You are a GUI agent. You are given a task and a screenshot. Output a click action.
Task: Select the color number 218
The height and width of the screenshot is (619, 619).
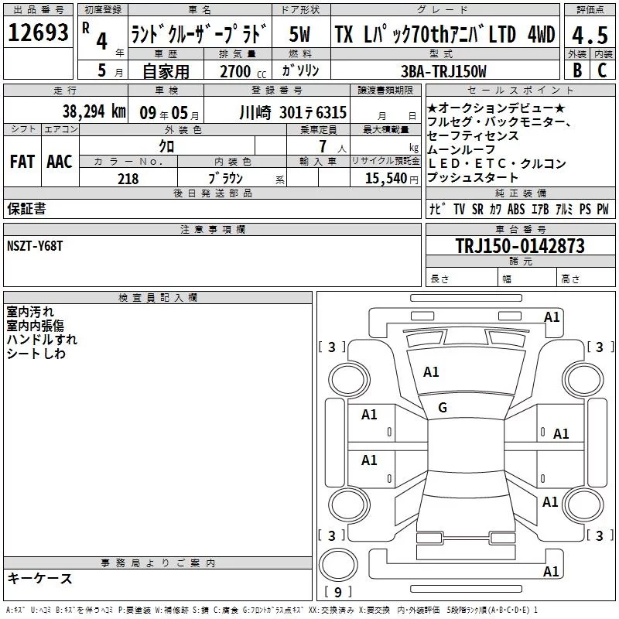tap(128, 179)
